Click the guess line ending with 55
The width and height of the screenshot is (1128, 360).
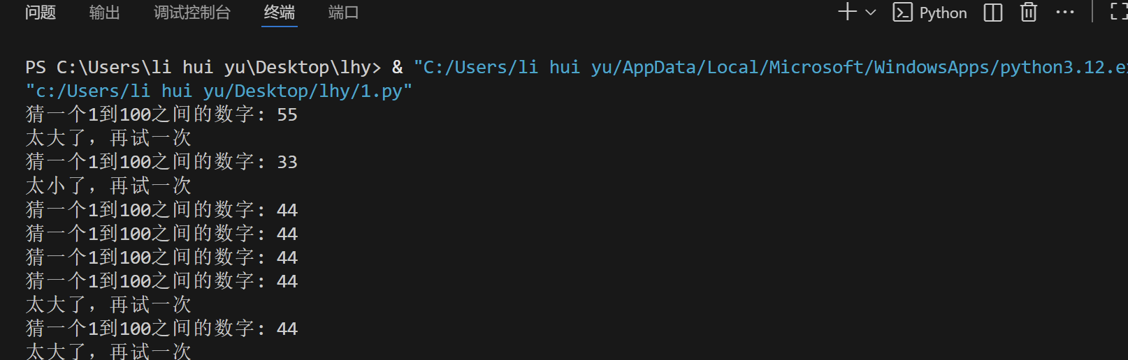pos(161,114)
